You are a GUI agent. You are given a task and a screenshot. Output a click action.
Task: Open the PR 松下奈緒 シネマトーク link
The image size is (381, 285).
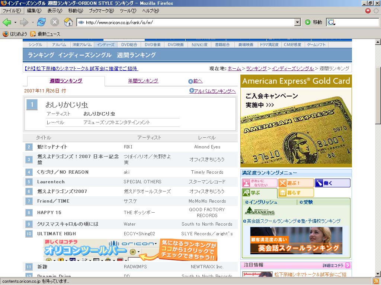[x=81, y=69]
